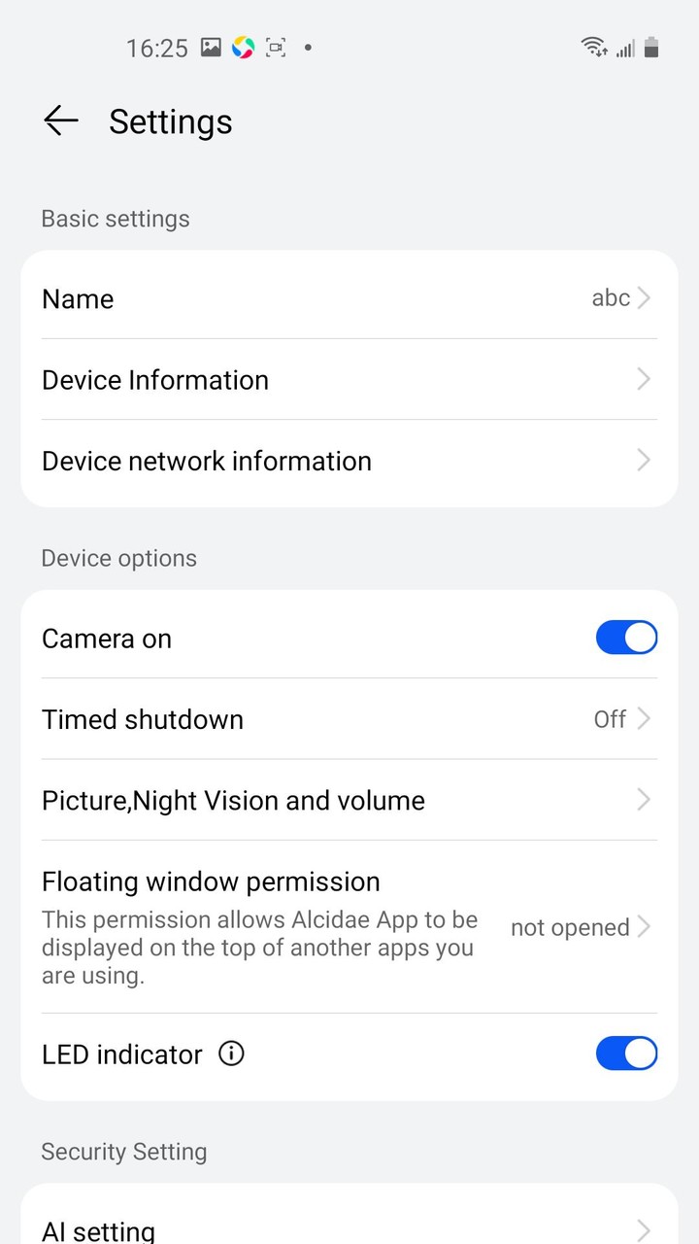Tap the screen record status icon

click(x=276, y=47)
